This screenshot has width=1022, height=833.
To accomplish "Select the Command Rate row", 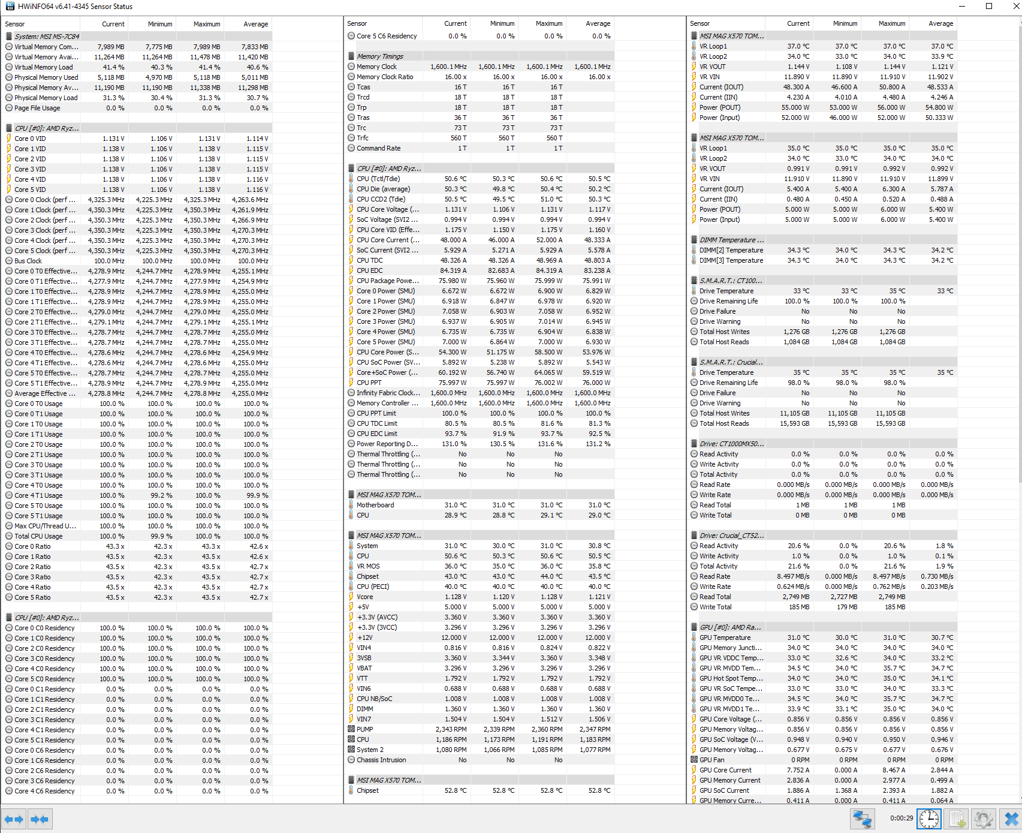I will coord(480,148).
